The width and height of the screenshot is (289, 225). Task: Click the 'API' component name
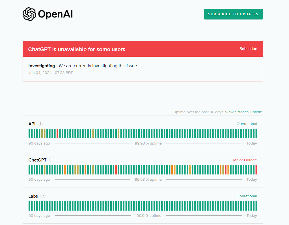pos(32,124)
